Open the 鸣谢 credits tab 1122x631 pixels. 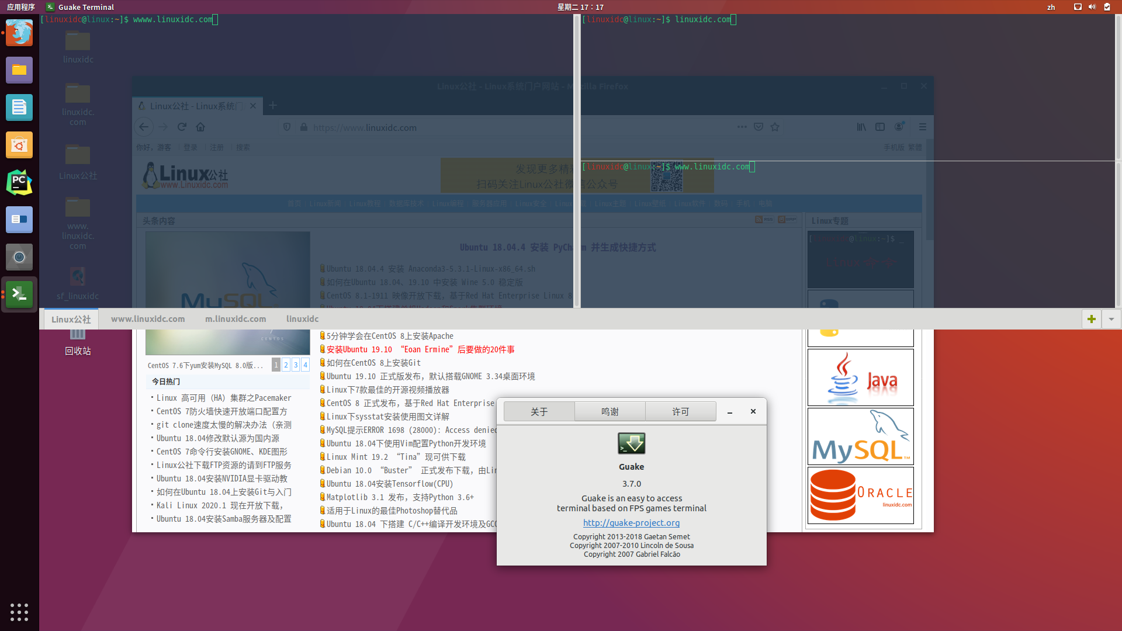point(610,412)
